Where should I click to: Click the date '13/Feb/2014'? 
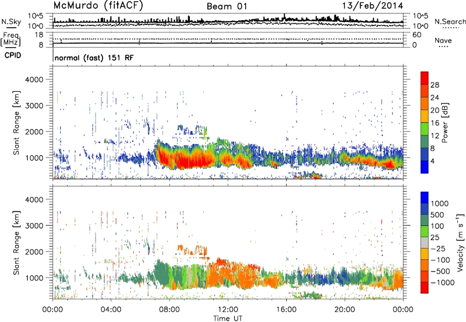click(373, 6)
